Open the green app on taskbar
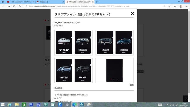 click(x=24, y=105)
